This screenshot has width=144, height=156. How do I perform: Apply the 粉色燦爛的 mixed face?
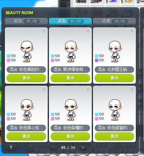pos(70,136)
